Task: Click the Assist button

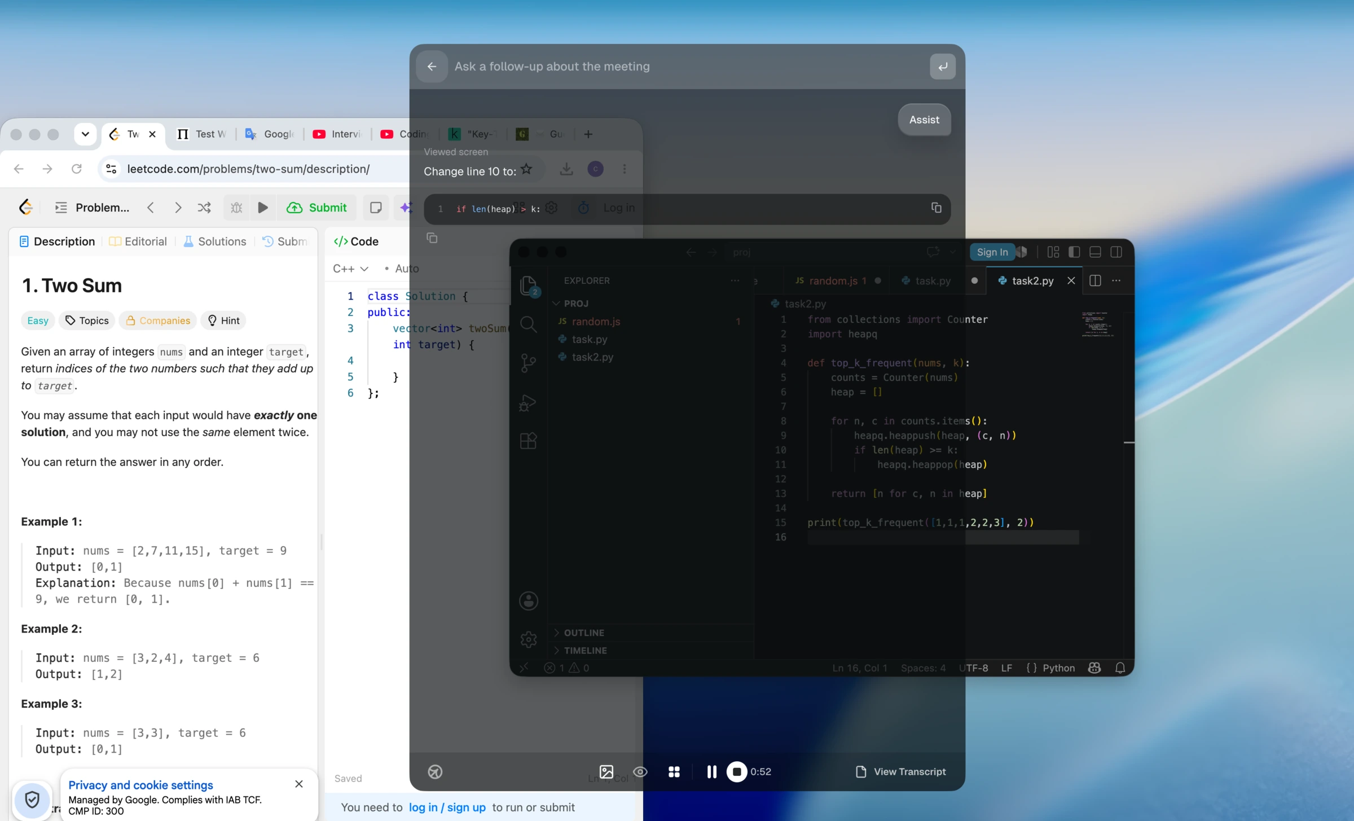Action: (x=924, y=120)
